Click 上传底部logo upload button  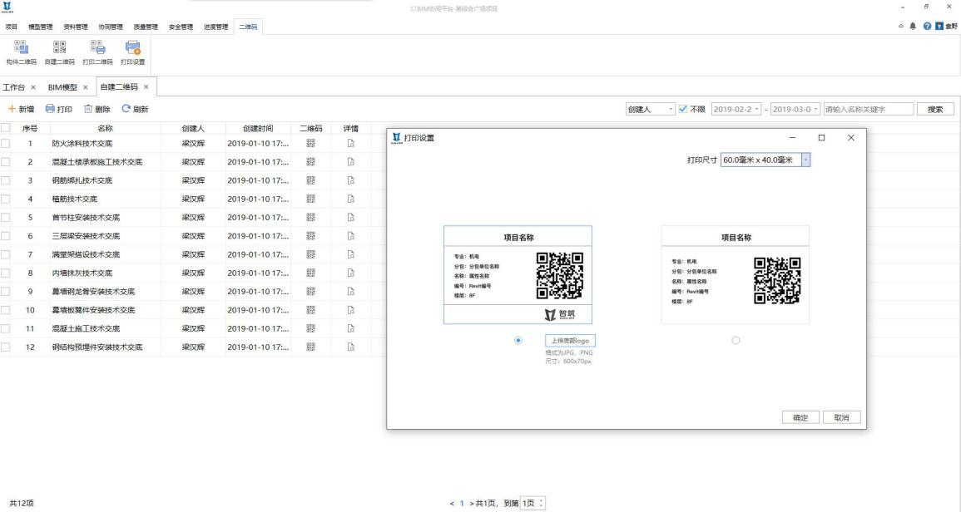(x=570, y=341)
